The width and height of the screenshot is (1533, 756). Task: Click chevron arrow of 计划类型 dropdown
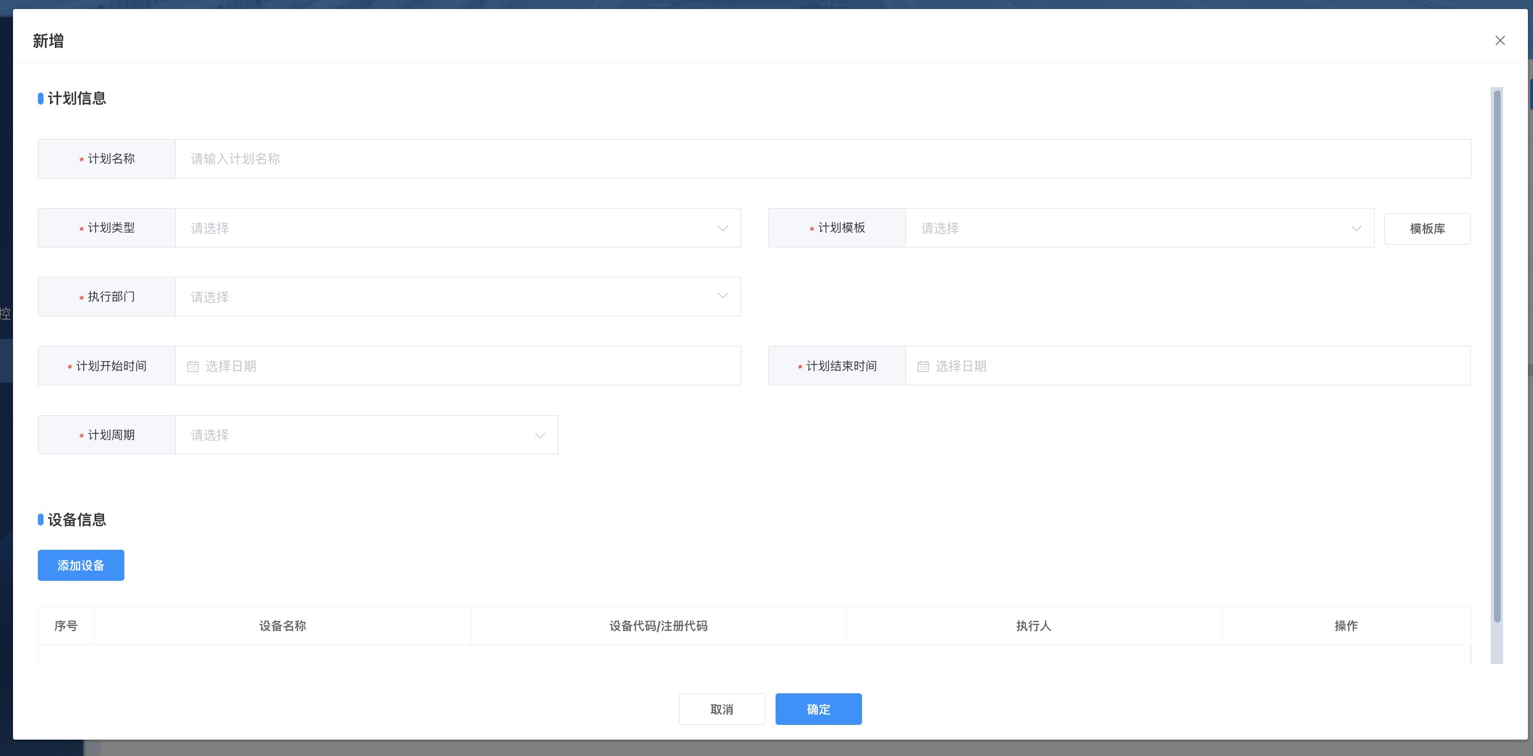[722, 228]
